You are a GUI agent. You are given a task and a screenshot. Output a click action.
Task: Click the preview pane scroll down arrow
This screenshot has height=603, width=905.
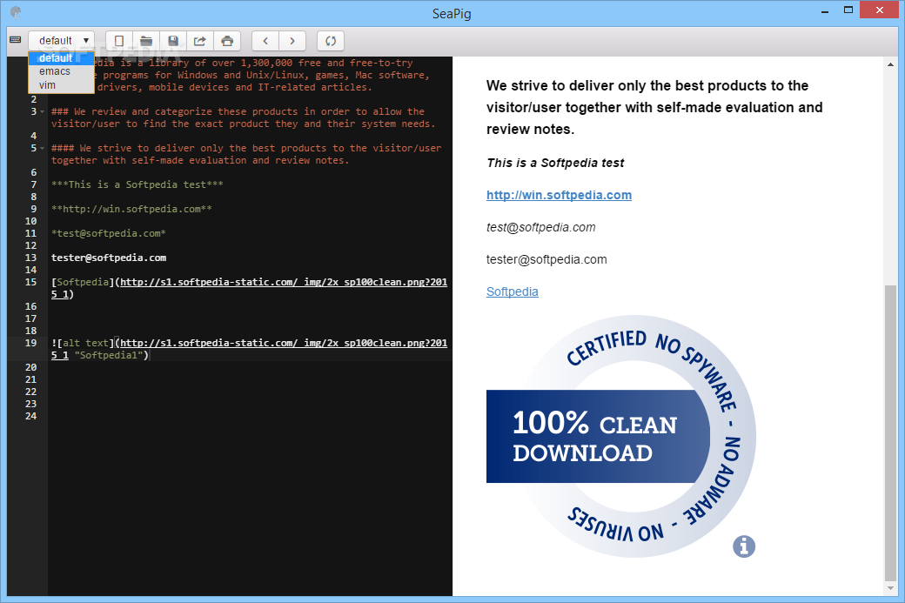coord(890,588)
